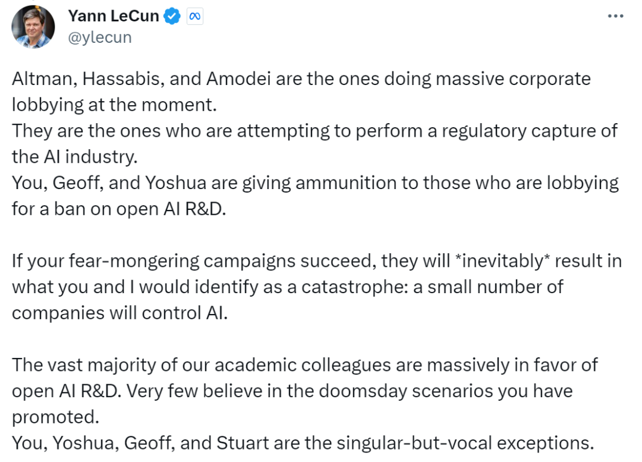
Task: Click the blue verified checkmark badge
Action: point(172,17)
